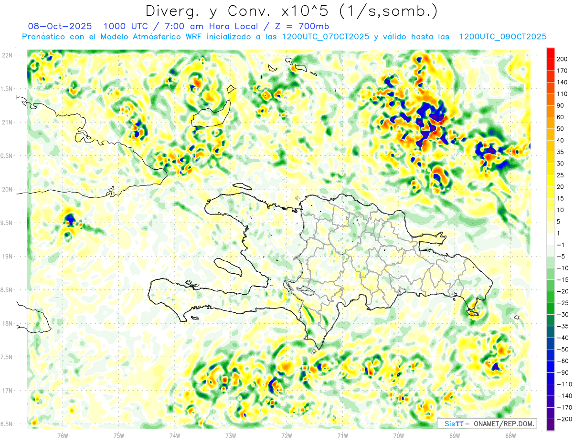This screenshot has width=573, height=442.
Task: Click the '17N' latitude axis label
Action: tap(7, 391)
